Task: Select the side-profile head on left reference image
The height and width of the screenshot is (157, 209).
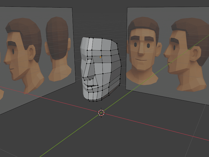Action: 24,56
